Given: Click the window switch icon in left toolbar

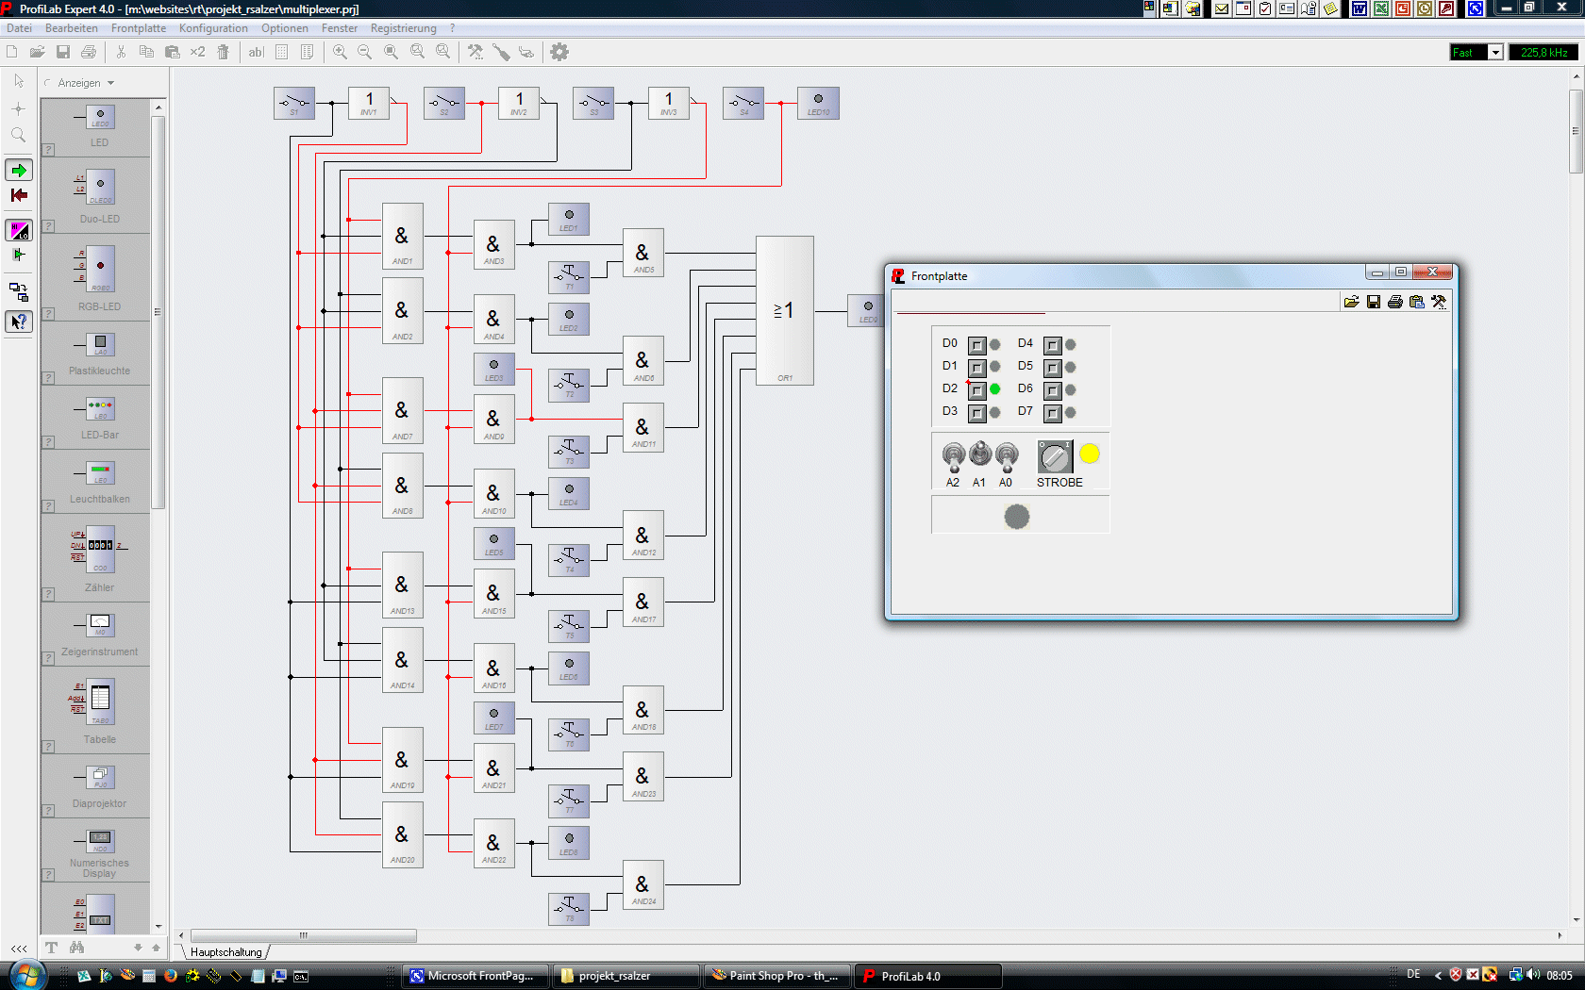Looking at the screenshot, I should coord(19,291).
